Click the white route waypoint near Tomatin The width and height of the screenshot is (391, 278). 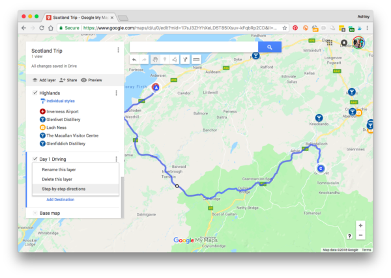coord(177,186)
